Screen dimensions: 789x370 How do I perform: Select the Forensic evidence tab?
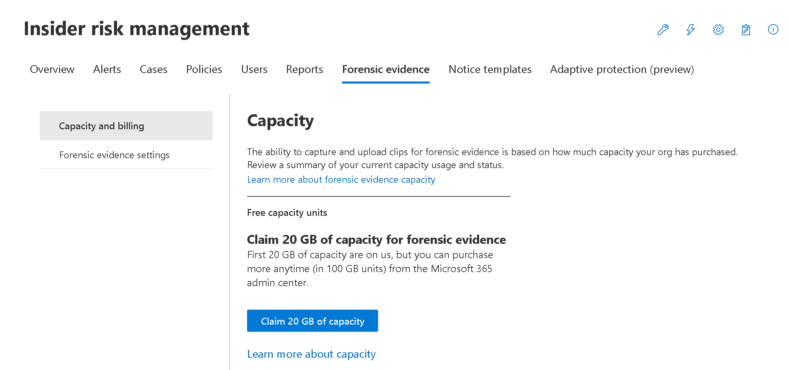[x=386, y=69]
